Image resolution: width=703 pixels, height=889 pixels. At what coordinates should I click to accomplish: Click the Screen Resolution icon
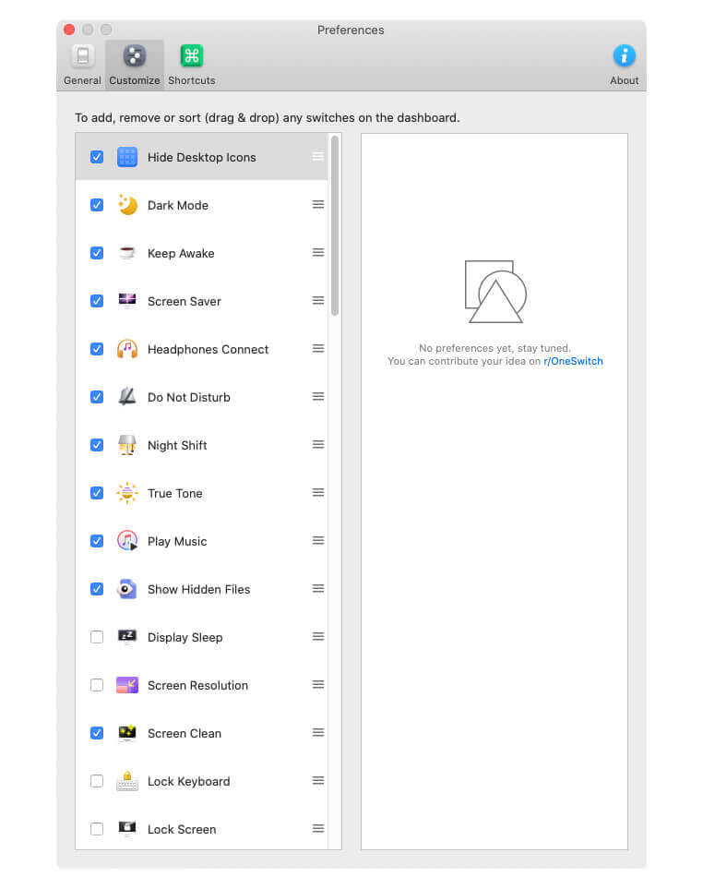coord(127,685)
